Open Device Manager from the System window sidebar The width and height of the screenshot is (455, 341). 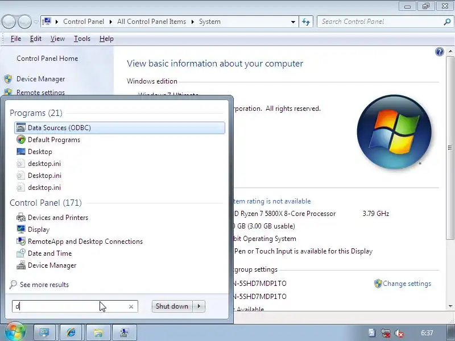(x=40, y=79)
